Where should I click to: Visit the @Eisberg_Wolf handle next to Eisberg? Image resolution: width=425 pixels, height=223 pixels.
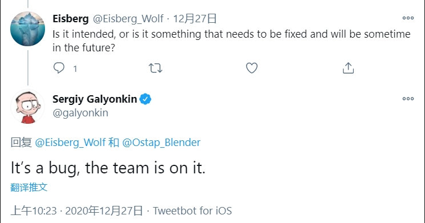point(128,19)
